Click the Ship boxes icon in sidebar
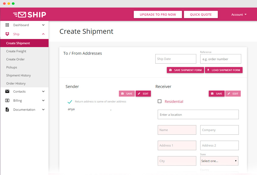This screenshot has height=175, width=257. (7, 34)
